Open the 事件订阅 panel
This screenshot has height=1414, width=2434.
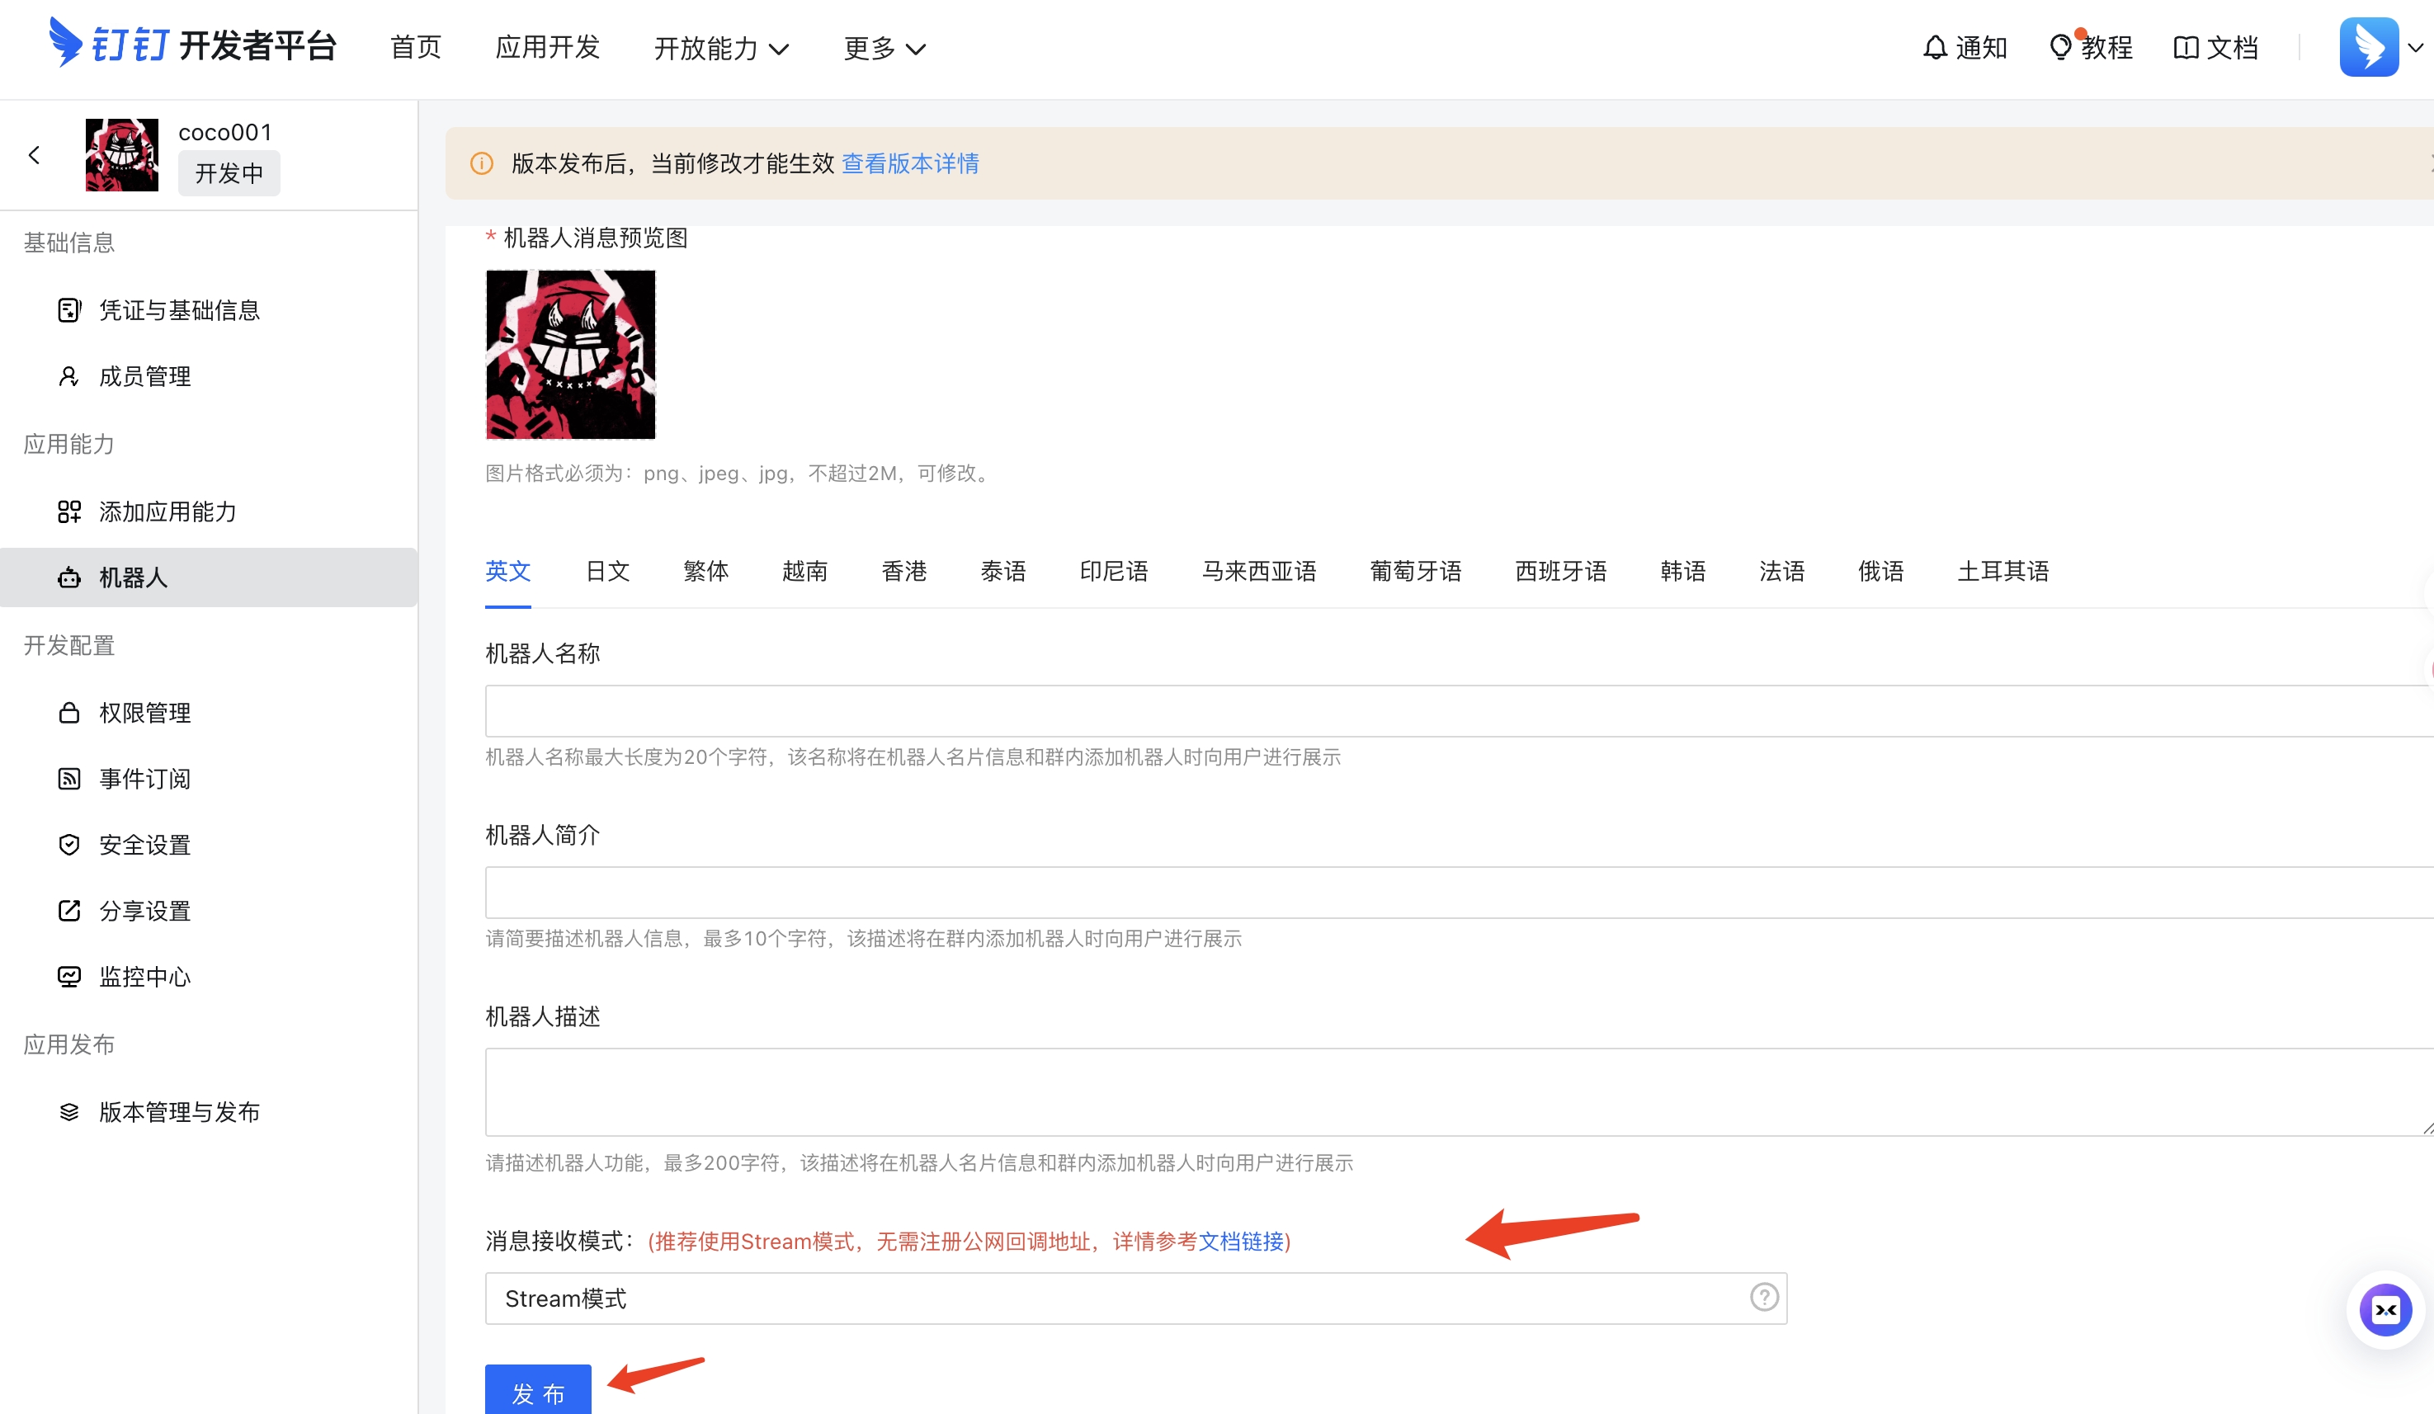point(145,779)
